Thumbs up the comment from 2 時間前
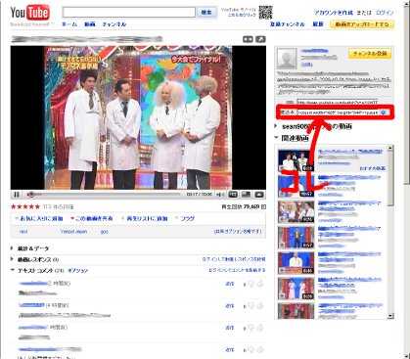 (x=260, y=284)
